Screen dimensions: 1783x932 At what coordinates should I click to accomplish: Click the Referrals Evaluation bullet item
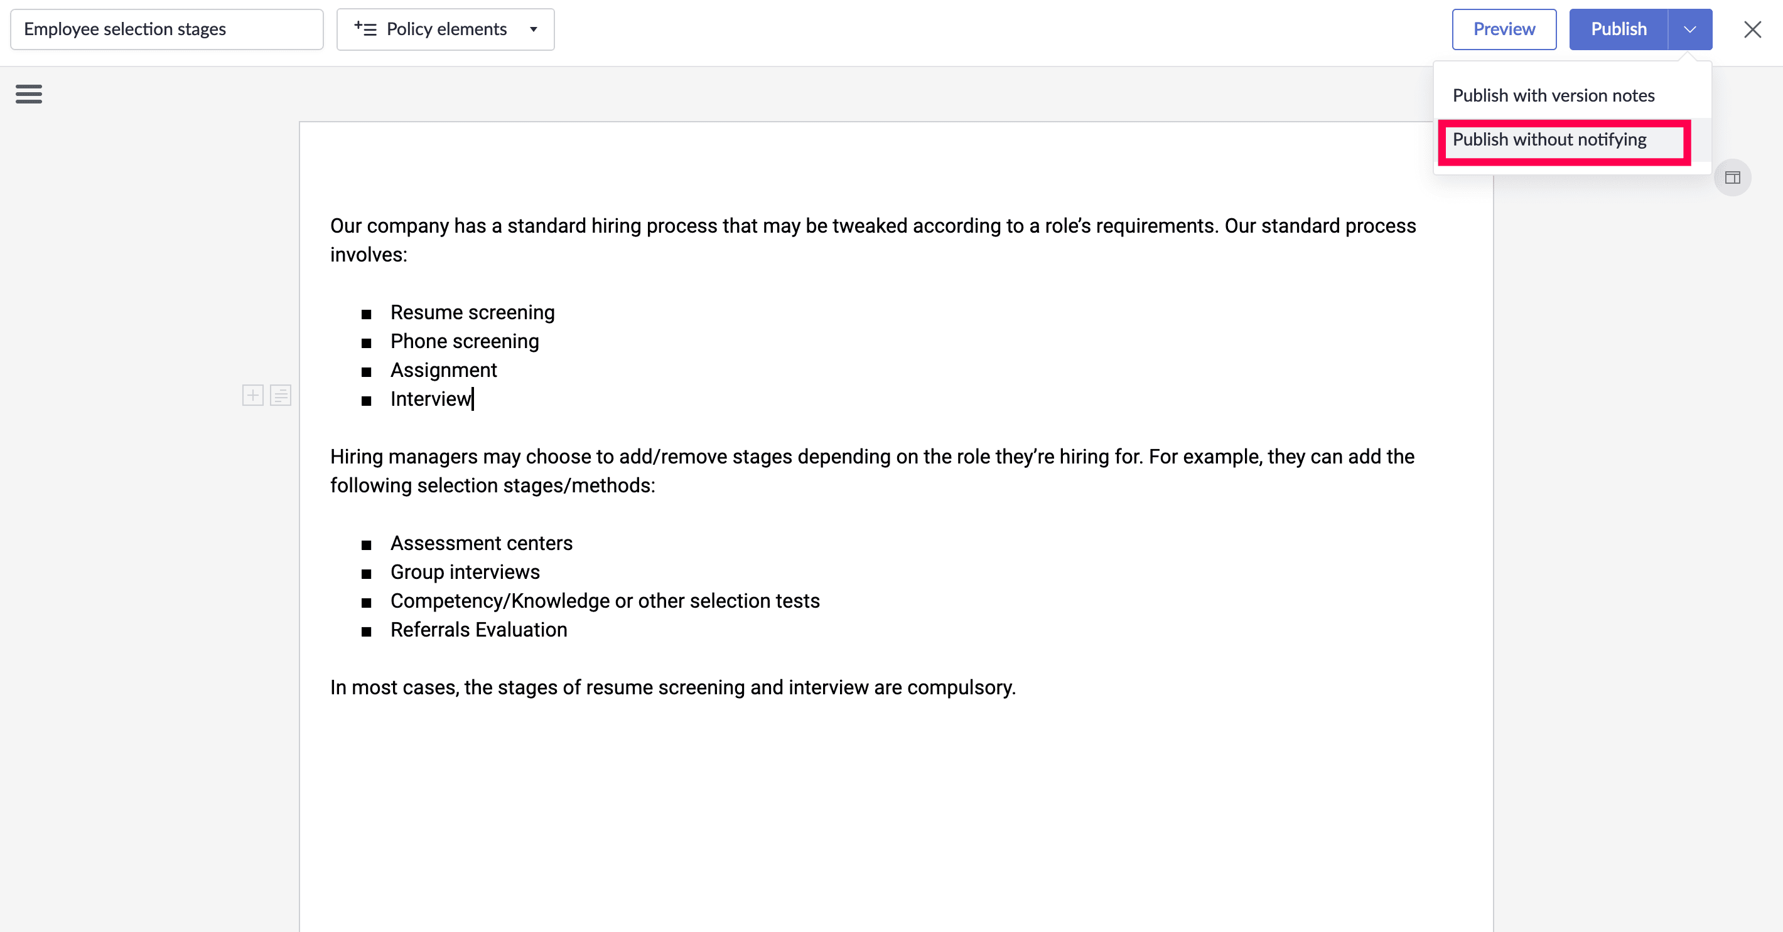click(478, 630)
